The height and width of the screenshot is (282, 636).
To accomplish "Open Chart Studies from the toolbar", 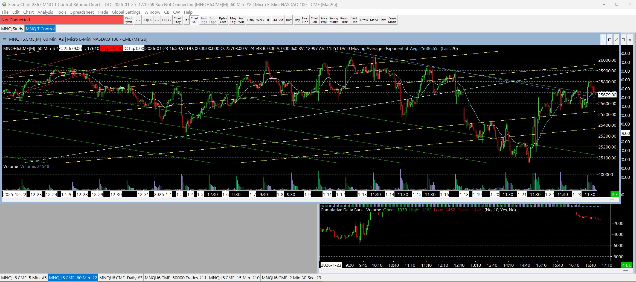I will tap(178, 20).
